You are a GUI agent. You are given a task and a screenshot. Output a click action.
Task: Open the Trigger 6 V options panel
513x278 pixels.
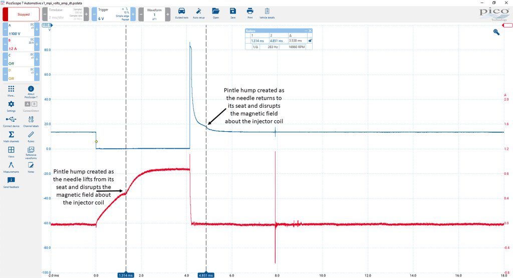click(114, 15)
